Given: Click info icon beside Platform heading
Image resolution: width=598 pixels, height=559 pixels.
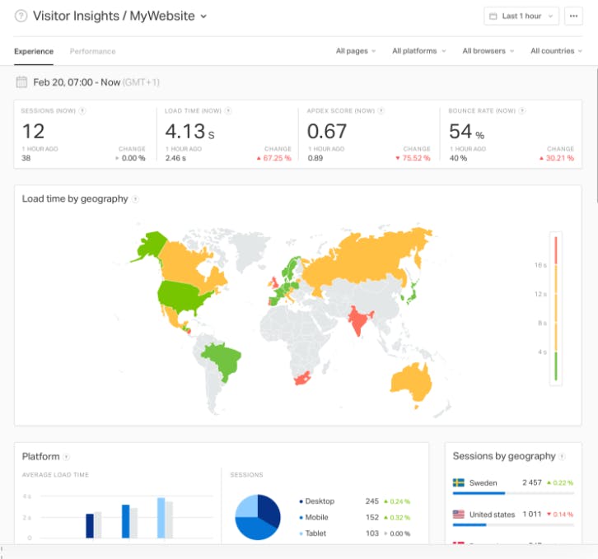Looking at the screenshot, I should click(67, 457).
